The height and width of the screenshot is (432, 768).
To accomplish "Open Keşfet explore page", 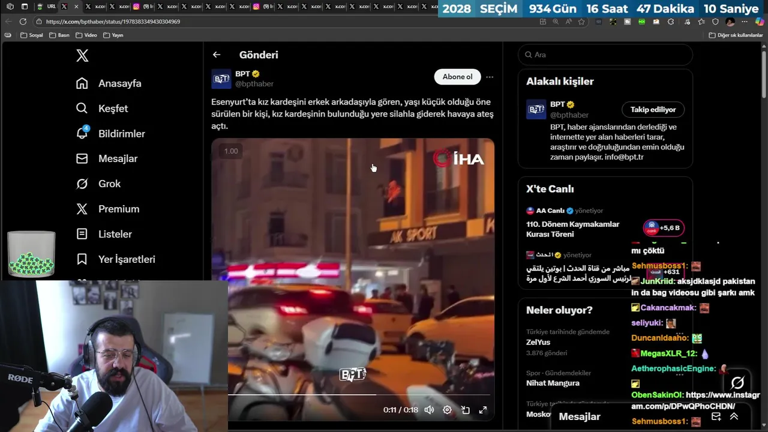I will pyautogui.click(x=102, y=109).
